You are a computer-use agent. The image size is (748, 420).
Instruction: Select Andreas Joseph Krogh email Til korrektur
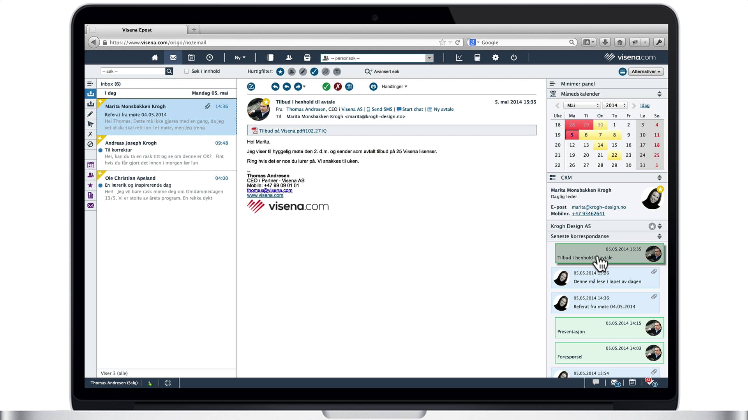coord(167,153)
